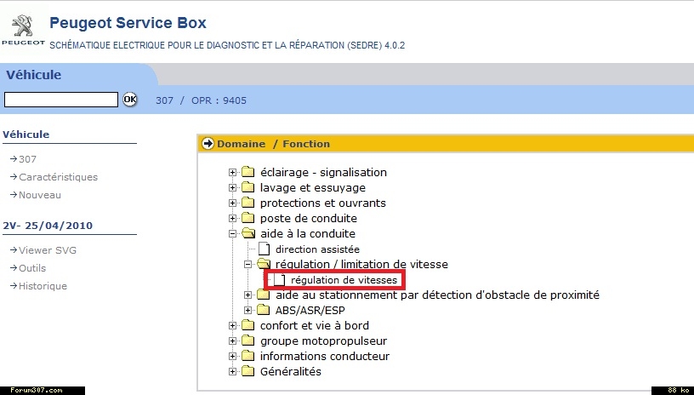
Task: Open the régulation de vitesses item
Action: coord(344,280)
